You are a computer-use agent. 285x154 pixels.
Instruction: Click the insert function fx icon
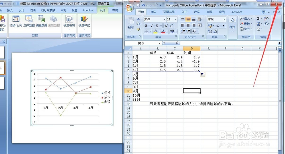(x=177, y=43)
